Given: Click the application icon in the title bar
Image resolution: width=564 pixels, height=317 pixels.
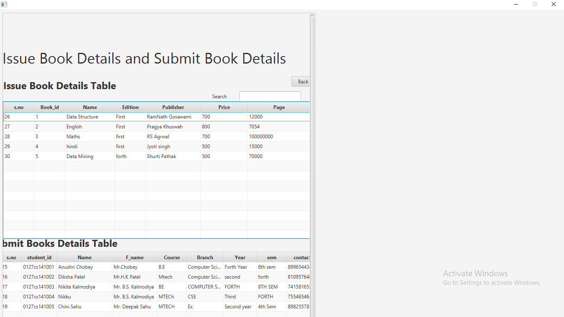Looking at the screenshot, I should tap(4, 4).
